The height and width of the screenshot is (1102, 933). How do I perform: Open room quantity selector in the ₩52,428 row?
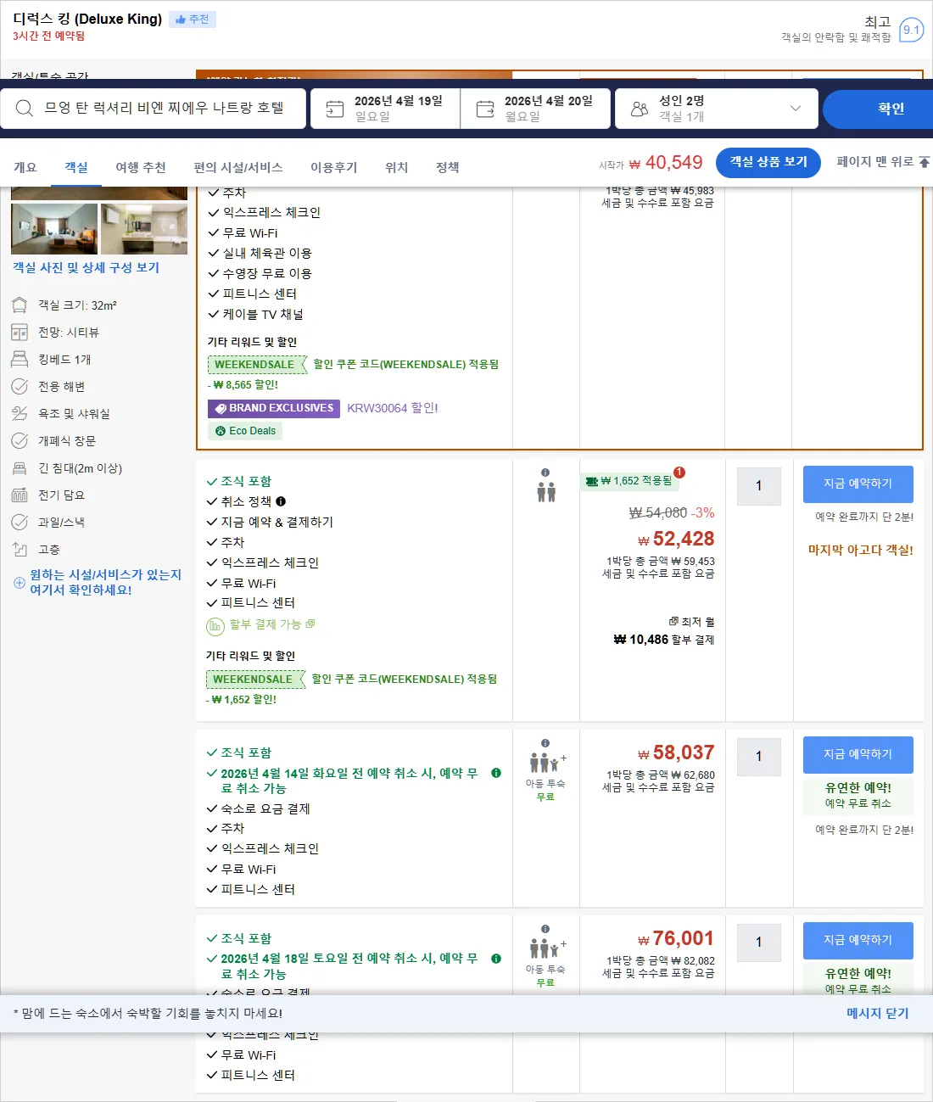coord(759,486)
